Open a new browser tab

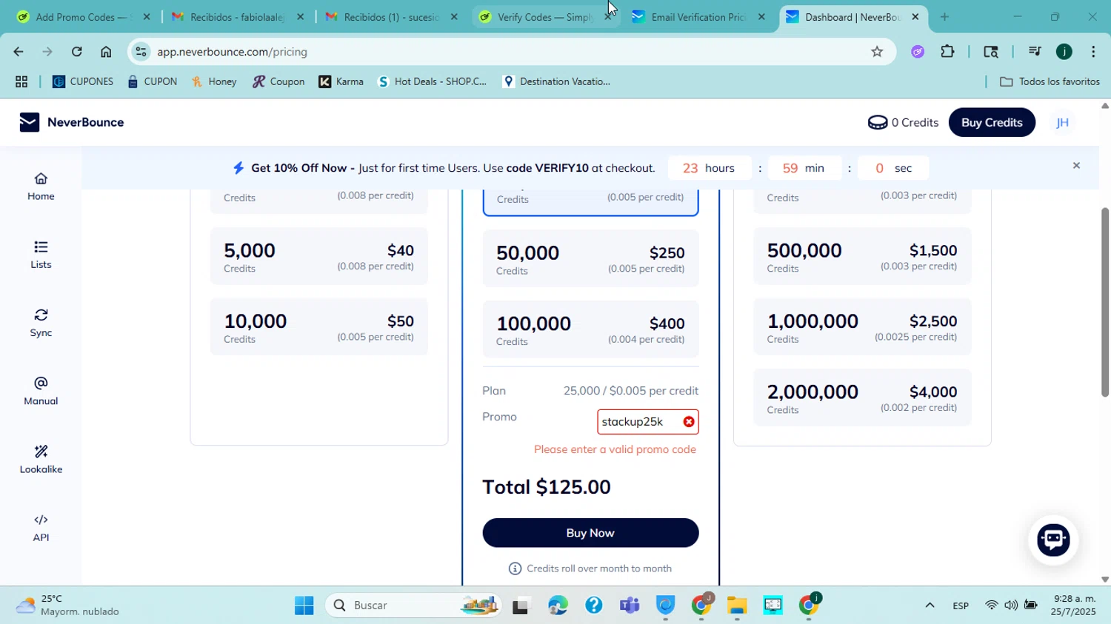tap(944, 16)
